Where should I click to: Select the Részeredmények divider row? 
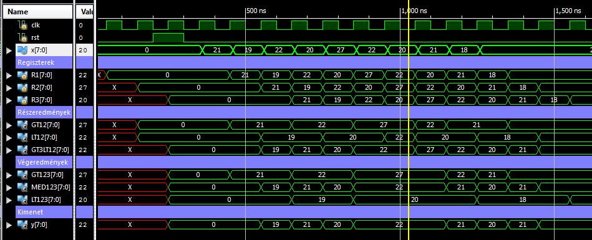[x=38, y=112]
